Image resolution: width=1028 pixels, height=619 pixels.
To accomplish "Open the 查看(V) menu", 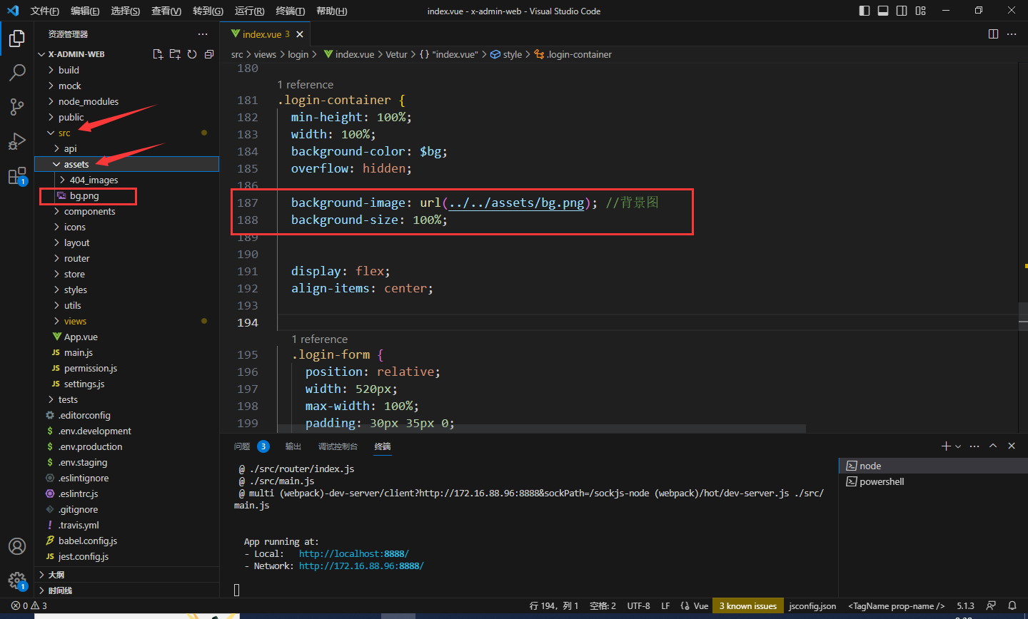I will (x=166, y=11).
